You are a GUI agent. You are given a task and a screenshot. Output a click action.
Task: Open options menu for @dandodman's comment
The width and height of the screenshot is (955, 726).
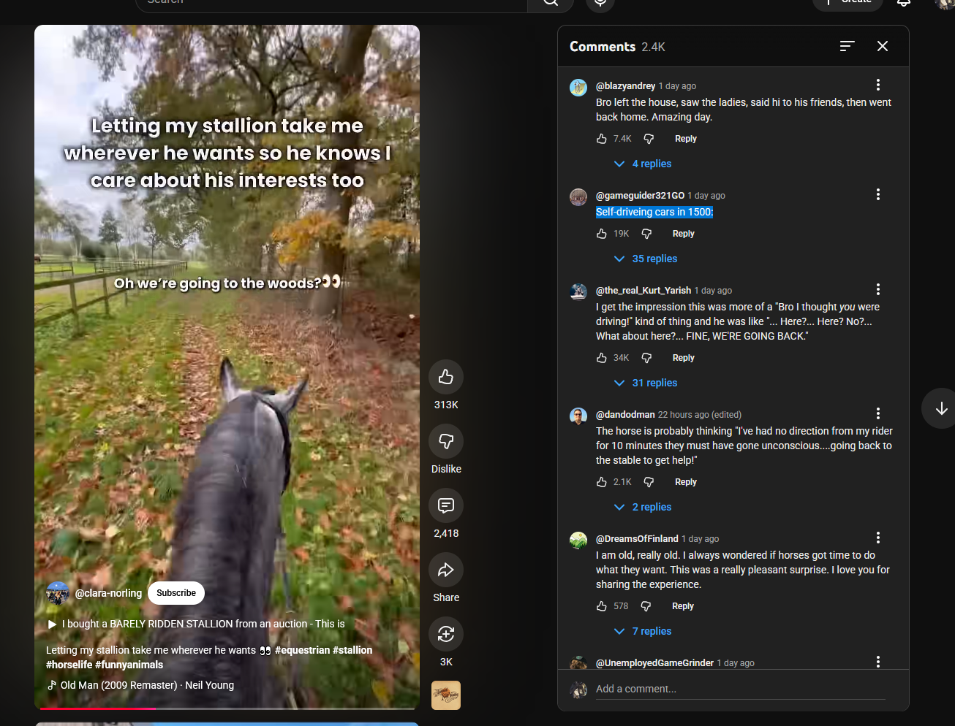(x=877, y=413)
